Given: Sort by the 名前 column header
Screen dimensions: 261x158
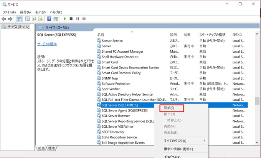Looking at the screenshot, I should [101, 35].
